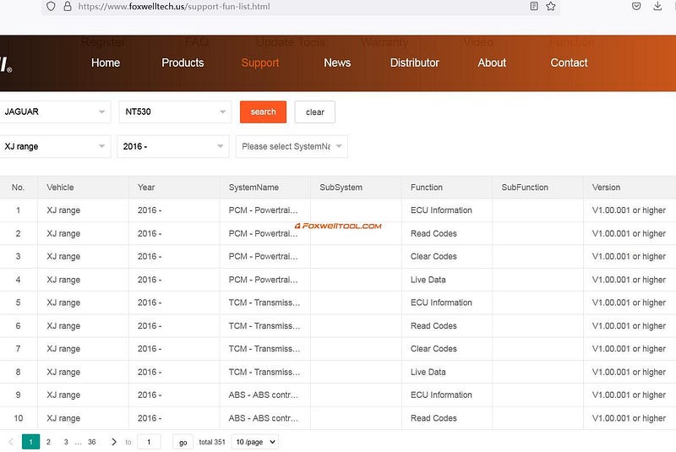Bookmark this page with the star icon
676x452 pixels.
coord(551,6)
